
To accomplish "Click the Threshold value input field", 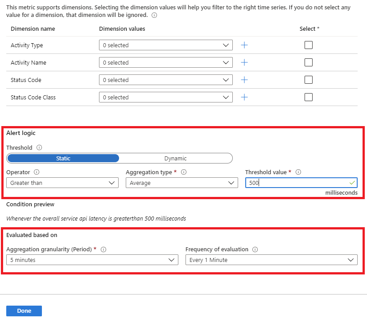I will 297,183.
